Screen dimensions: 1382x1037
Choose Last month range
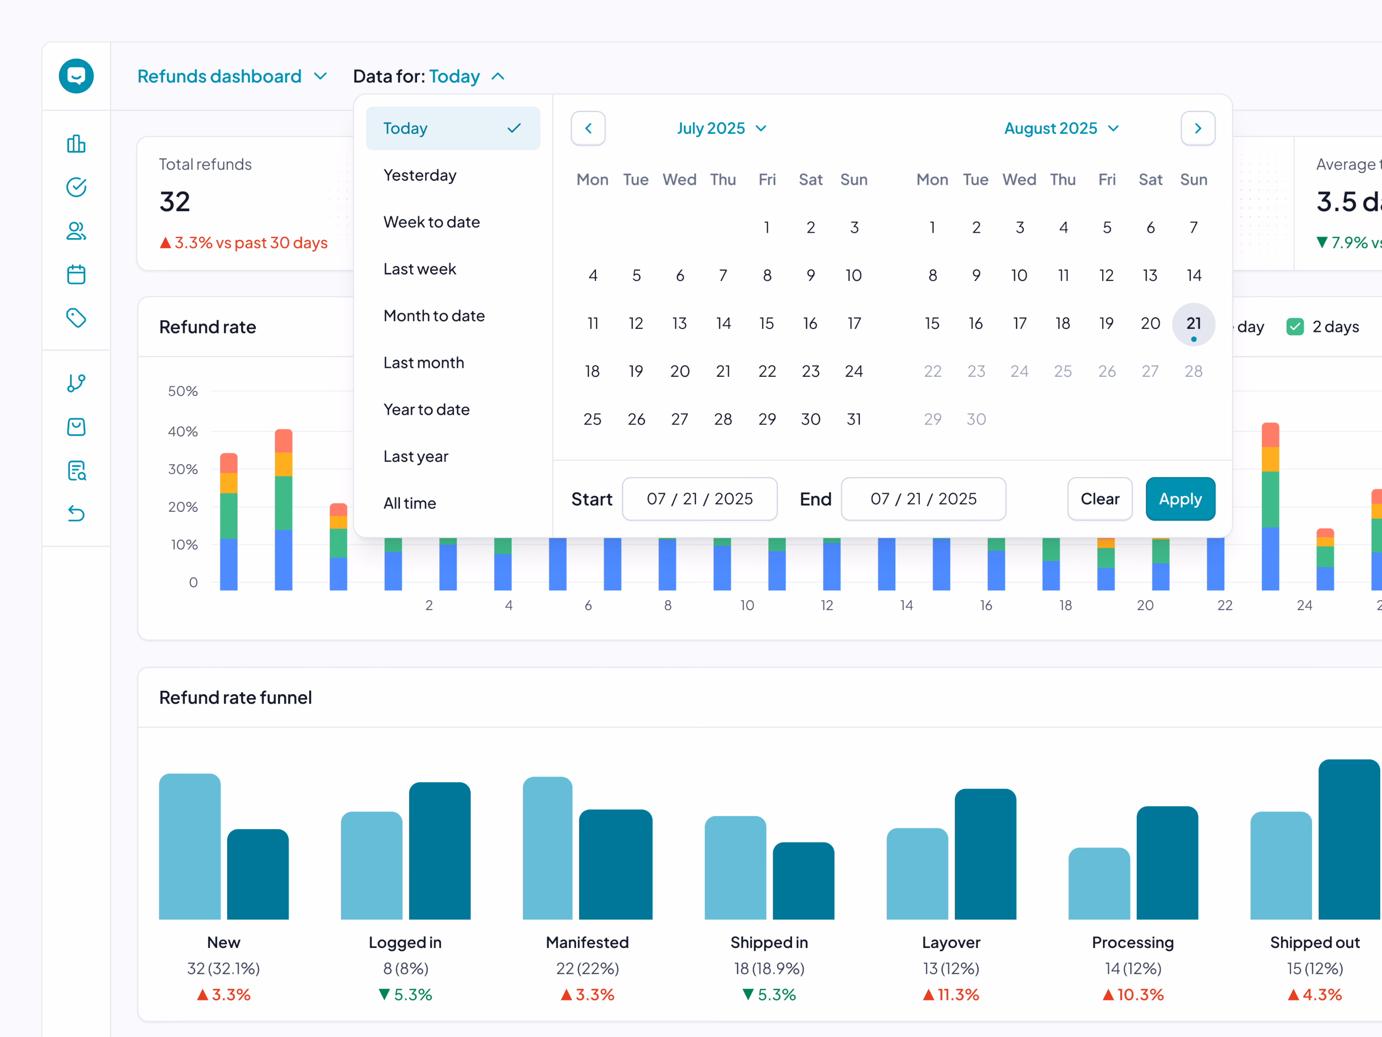tap(453, 363)
